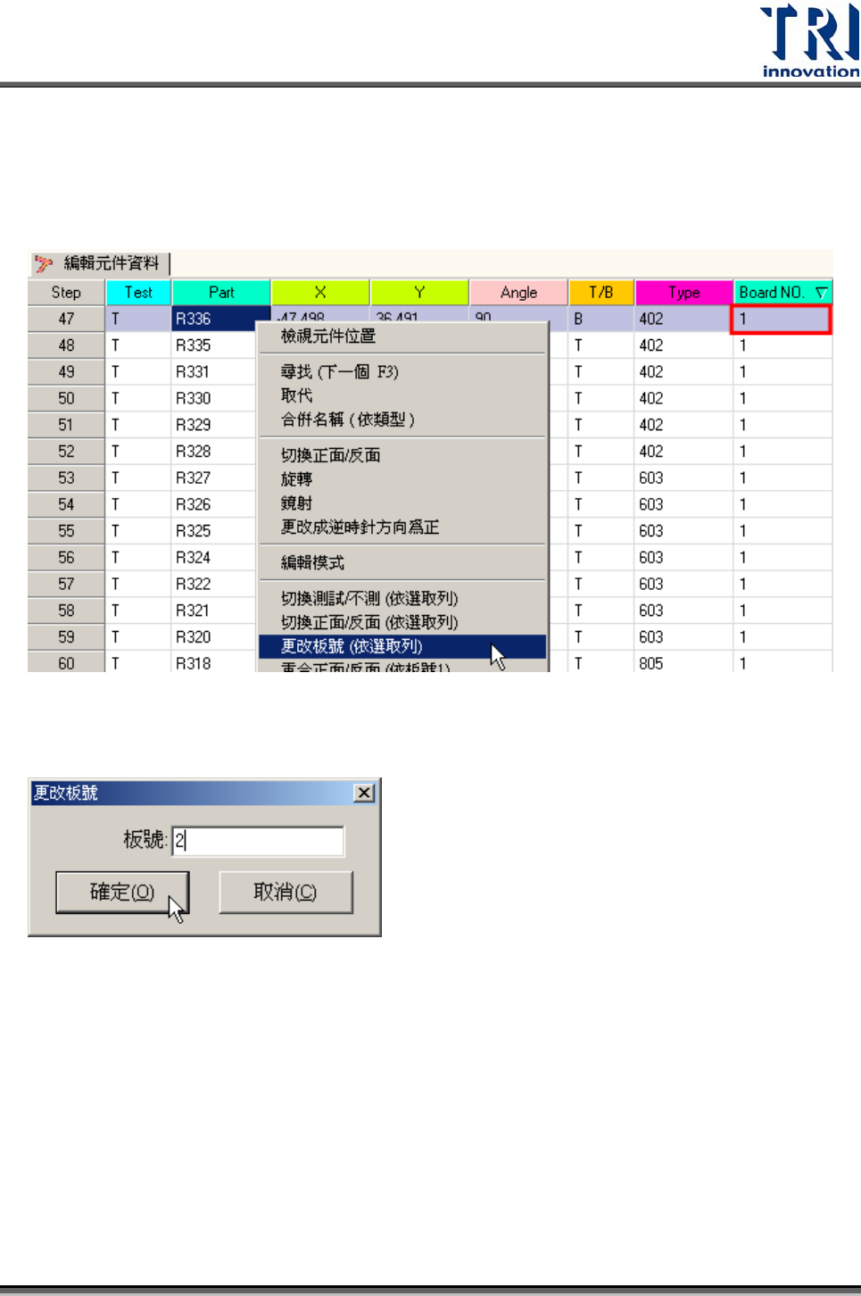861x1296 pixels.
Task: Choose 切換測試/不測 (依選取列) entry
Action: tap(368, 598)
